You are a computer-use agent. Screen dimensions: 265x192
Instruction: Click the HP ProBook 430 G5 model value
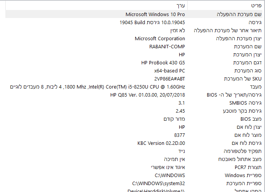[x=163, y=62]
